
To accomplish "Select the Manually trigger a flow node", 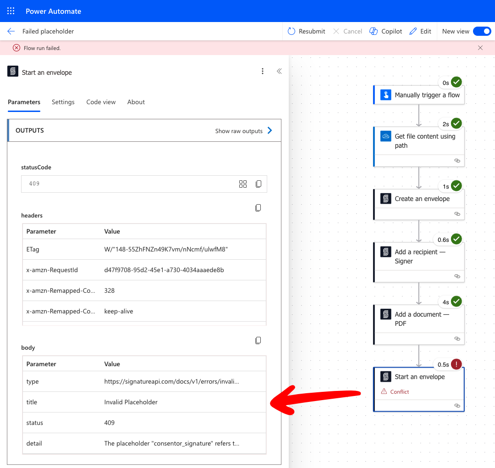I will pos(419,95).
